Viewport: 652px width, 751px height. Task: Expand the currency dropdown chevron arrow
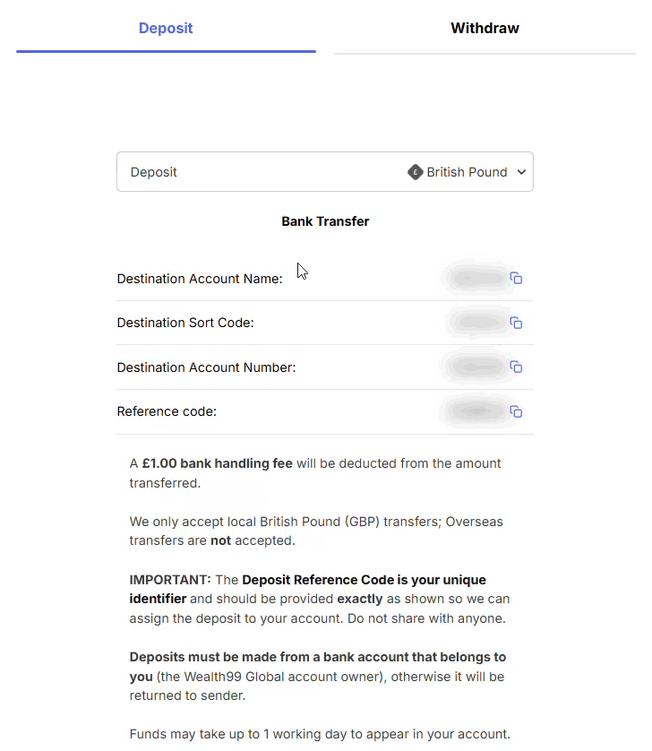point(521,172)
